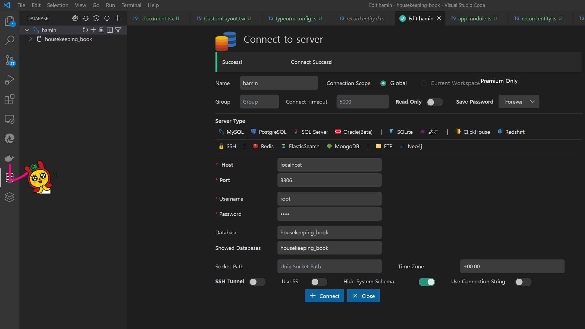Select the Global connection scope radio
Image resolution: width=585 pixels, height=329 pixels.
(x=383, y=83)
